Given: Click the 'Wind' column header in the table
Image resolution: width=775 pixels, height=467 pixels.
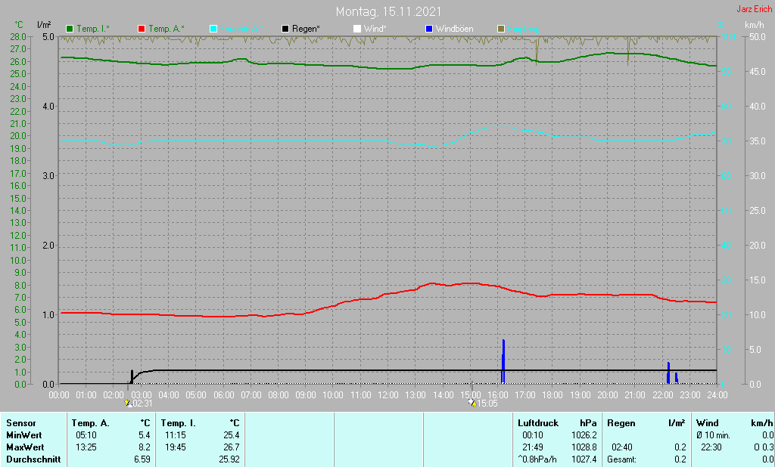Looking at the screenshot, I should pos(708,423).
